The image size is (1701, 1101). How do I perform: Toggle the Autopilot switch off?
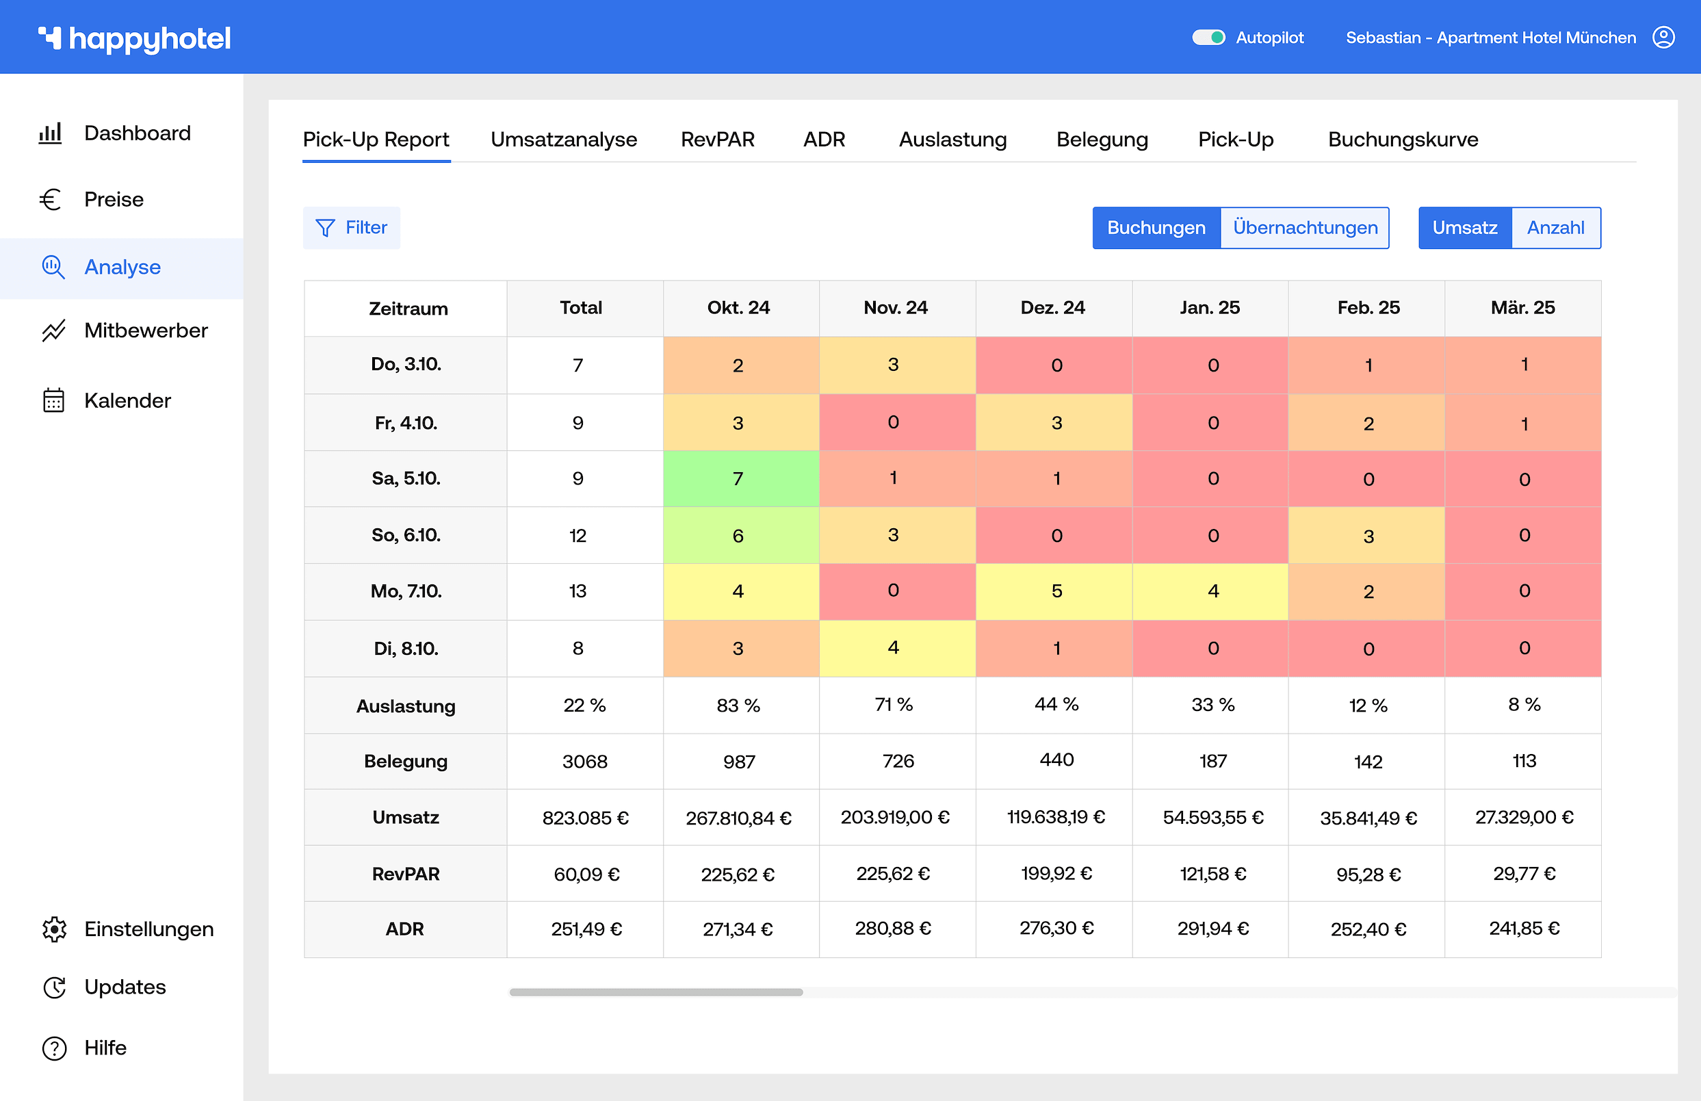point(1208,37)
